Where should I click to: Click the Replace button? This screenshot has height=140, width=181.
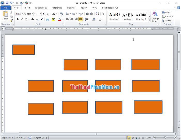pyautogui.click(x=167, y=17)
